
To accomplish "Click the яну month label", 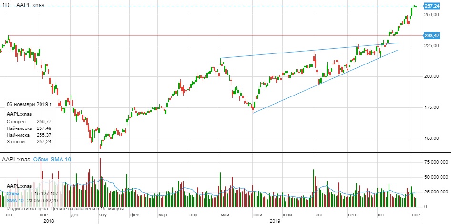I will 103,215.
